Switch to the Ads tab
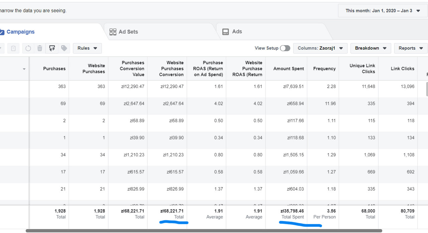The height and width of the screenshot is (233, 428). pos(237,31)
